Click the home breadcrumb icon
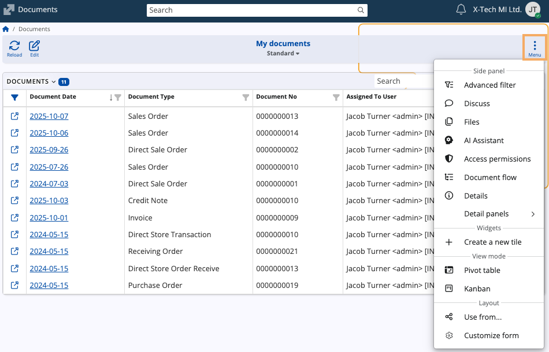This screenshot has width=549, height=352. coord(6,29)
